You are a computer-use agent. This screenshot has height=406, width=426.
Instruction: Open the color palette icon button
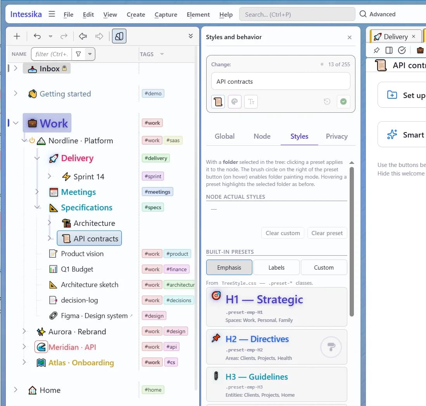tap(235, 102)
